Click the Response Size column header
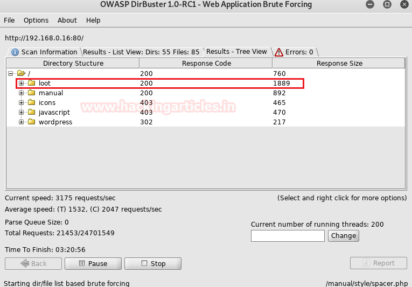Image resolution: width=412 pixels, height=287 pixels. pyautogui.click(x=339, y=64)
